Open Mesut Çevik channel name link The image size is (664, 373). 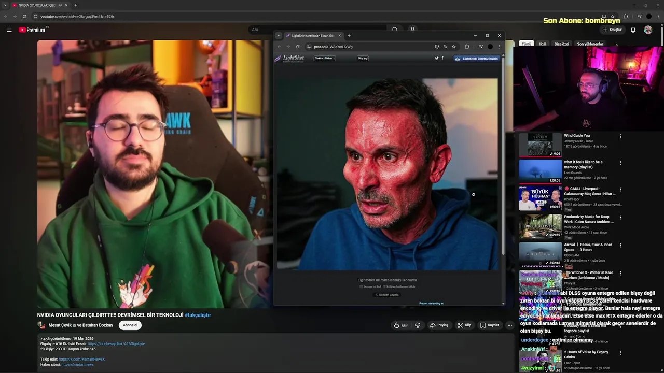pos(60,325)
